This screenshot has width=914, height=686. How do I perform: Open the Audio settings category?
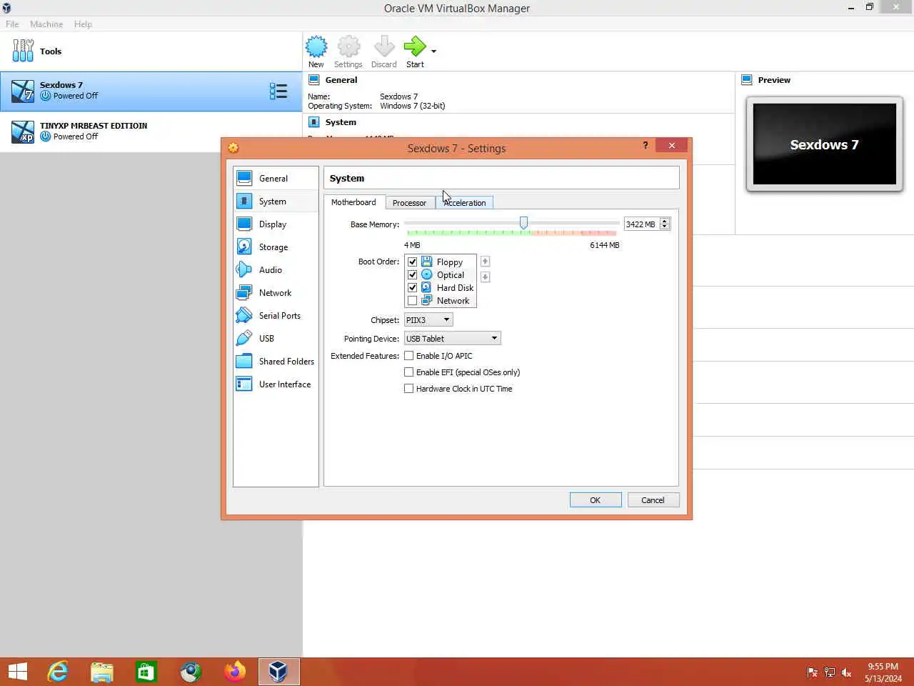(276, 270)
